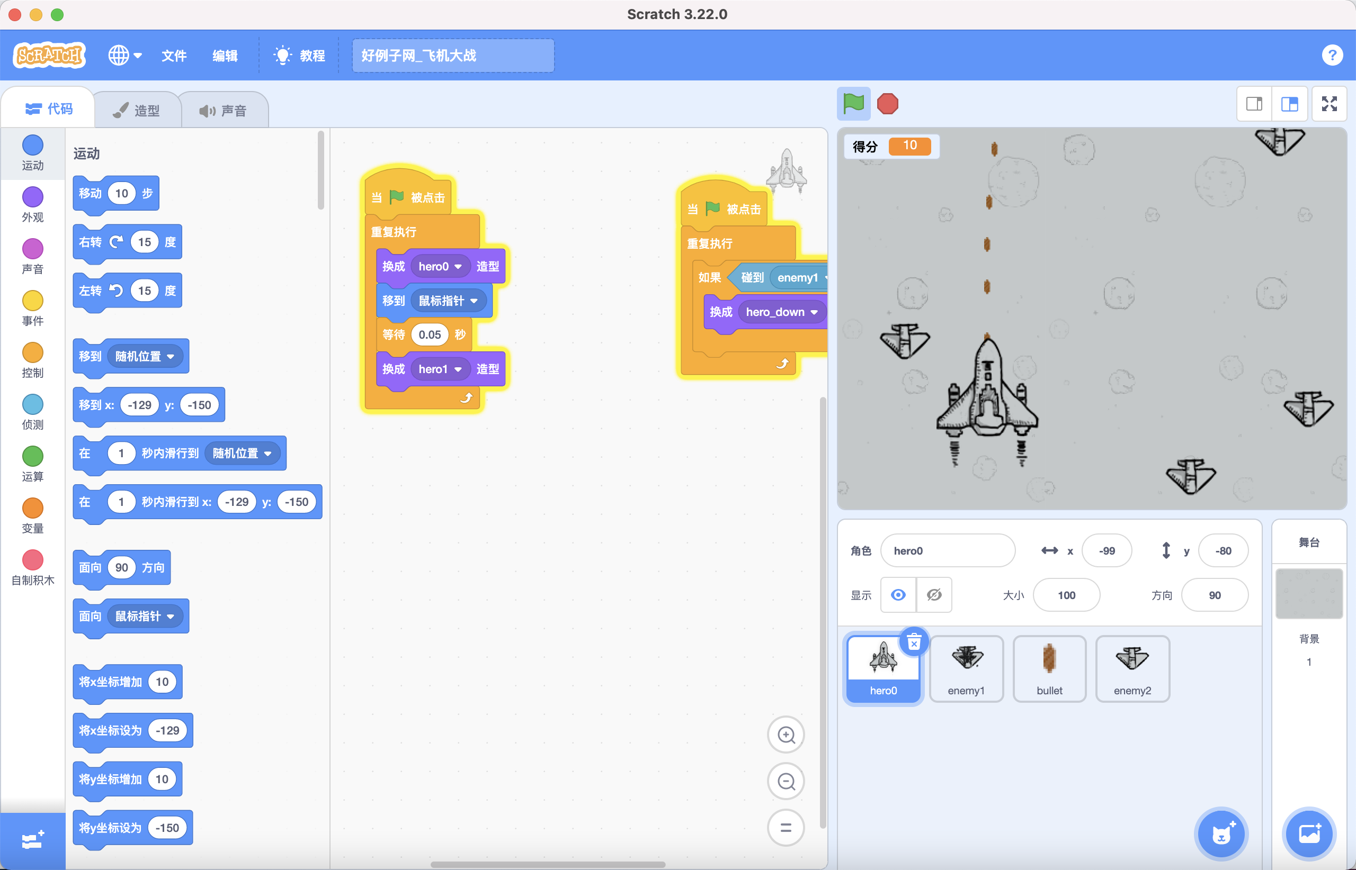Switch to the 代码 tab
This screenshot has height=870, width=1356.
pyautogui.click(x=49, y=108)
